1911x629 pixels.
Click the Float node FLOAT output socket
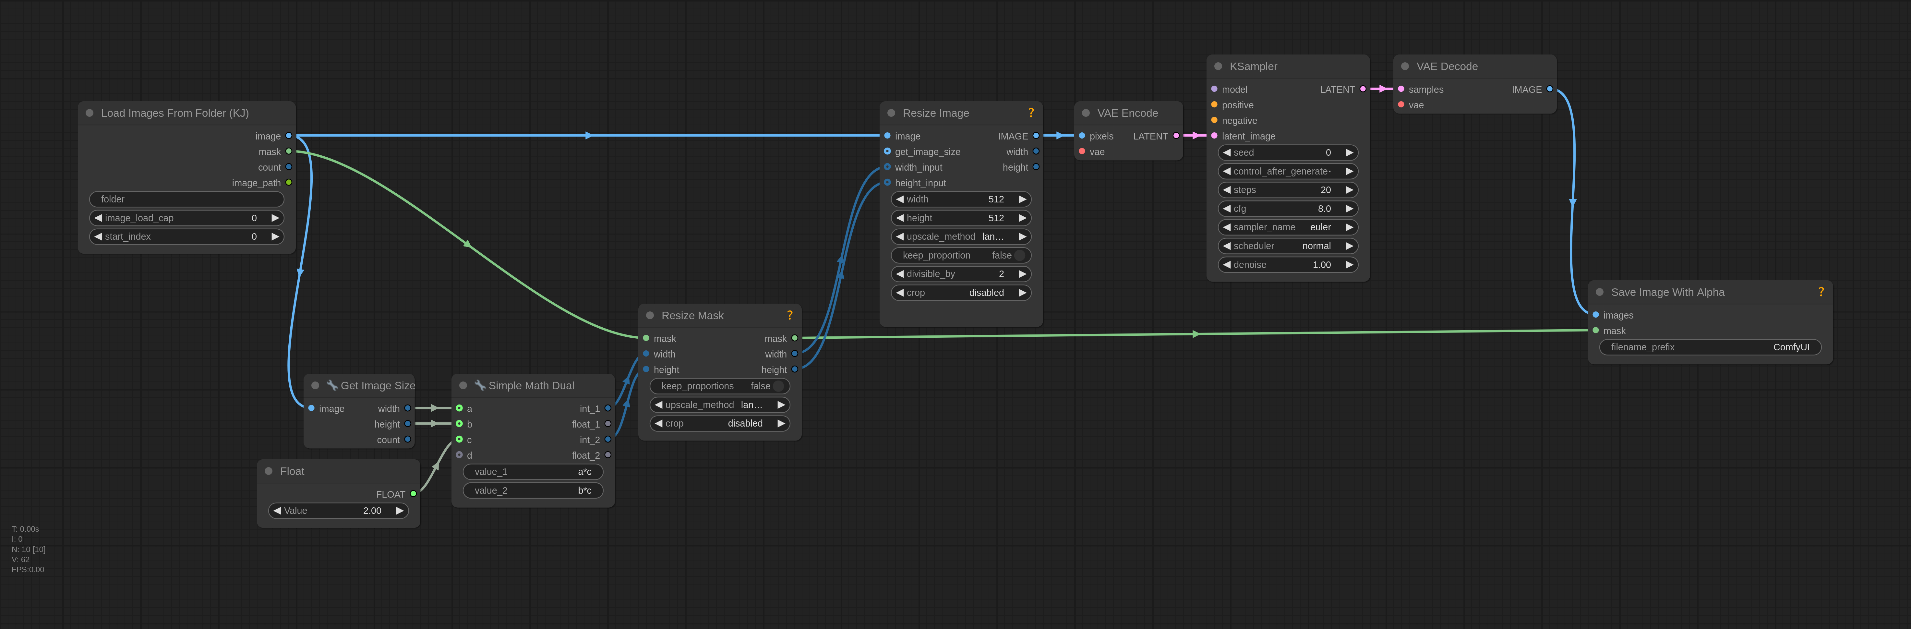click(413, 494)
